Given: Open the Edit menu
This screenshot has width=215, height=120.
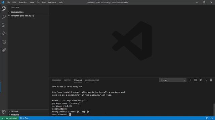Looking at the screenshot, I should [14, 2].
